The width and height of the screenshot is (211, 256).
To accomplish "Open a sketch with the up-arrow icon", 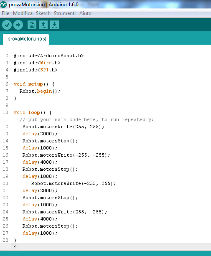I will (x=43, y=25).
